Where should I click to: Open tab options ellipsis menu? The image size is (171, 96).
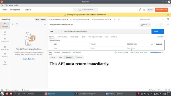coord(119,19)
